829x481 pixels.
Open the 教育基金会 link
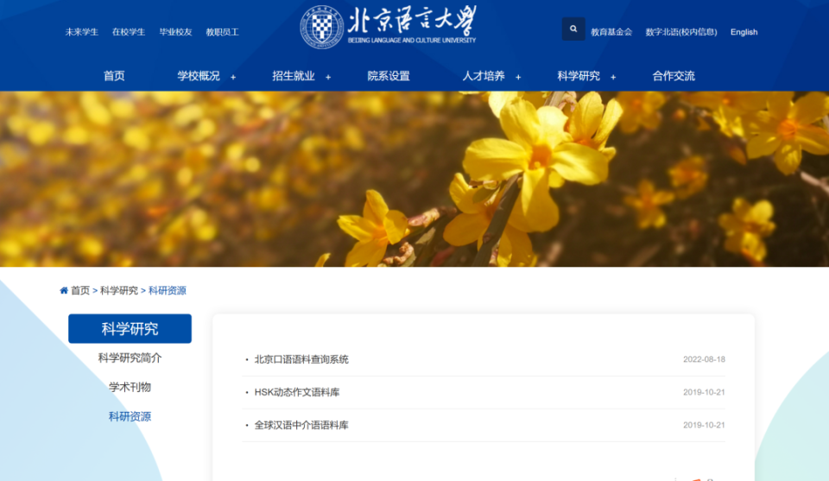[x=611, y=32]
